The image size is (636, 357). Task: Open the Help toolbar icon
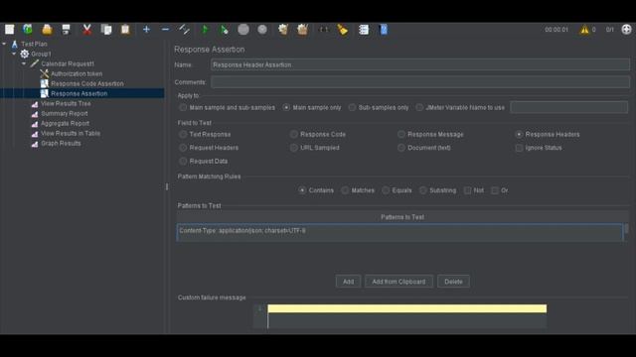pyautogui.click(x=384, y=29)
